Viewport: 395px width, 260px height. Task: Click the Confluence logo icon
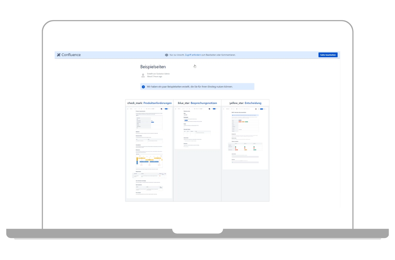(59, 55)
